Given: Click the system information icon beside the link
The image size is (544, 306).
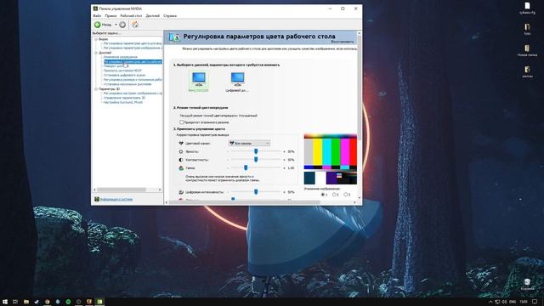Looking at the screenshot, I should coord(97,199).
